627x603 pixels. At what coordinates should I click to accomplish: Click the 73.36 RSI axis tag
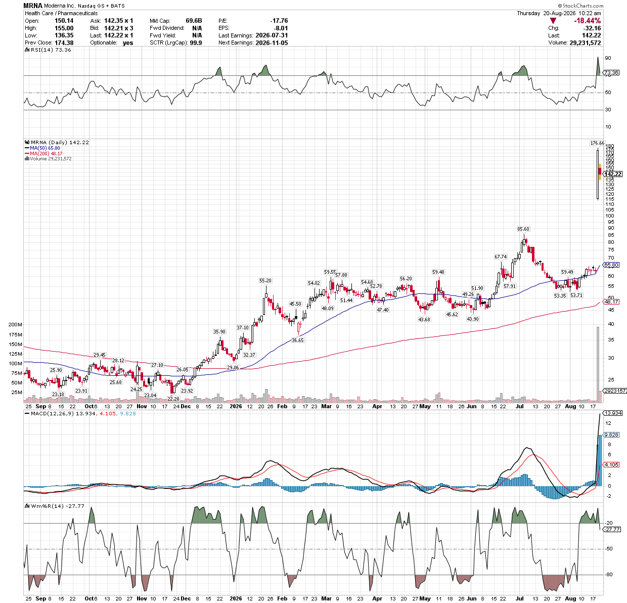point(611,72)
